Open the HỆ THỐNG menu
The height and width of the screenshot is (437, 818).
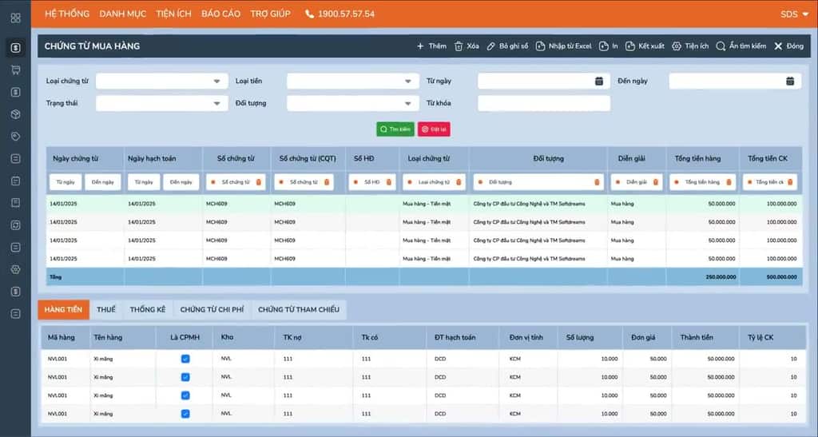coord(67,14)
